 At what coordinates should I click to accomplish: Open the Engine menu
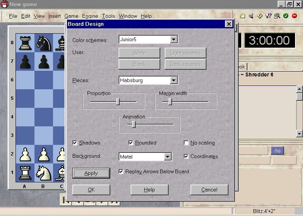pyautogui.click(x=90, y=16)
